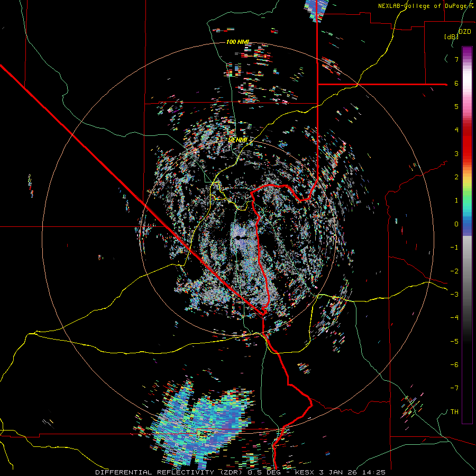The height and width of the screenshot is (476, 476).
Task: Click the "-2" value on the color scale
Action: (x=454, y=271)
